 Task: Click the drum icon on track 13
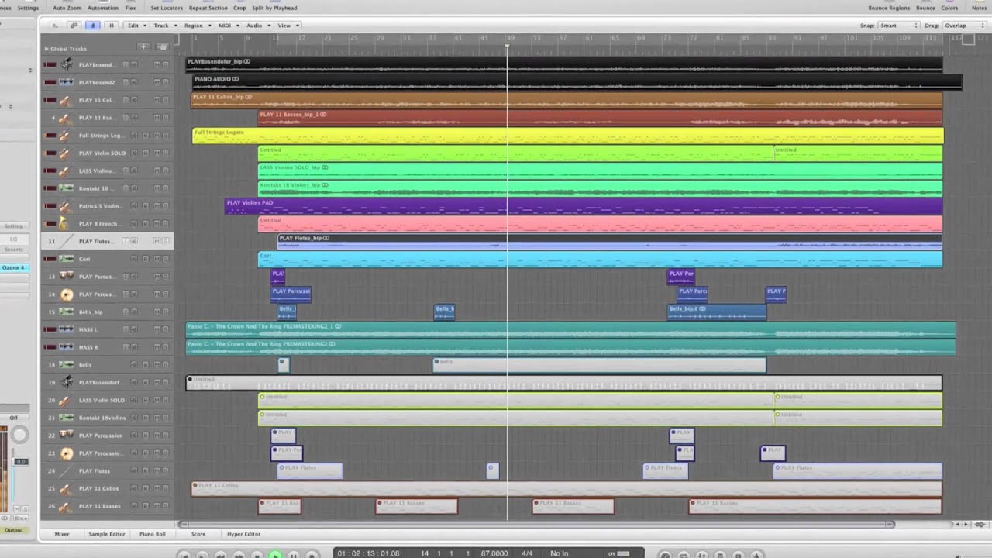pos(67,277)
